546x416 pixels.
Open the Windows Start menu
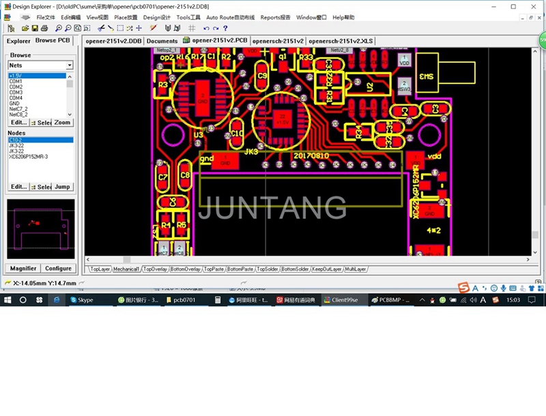(8, 300)
